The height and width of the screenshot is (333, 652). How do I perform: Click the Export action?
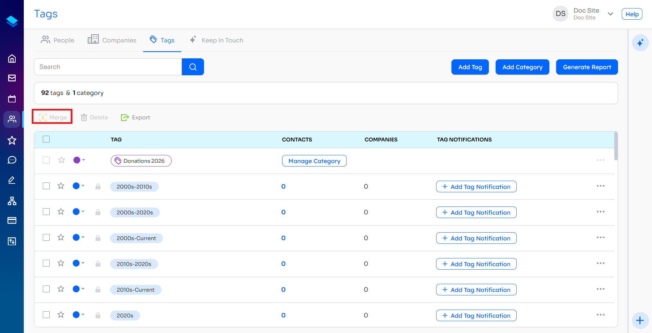point(136,117)
